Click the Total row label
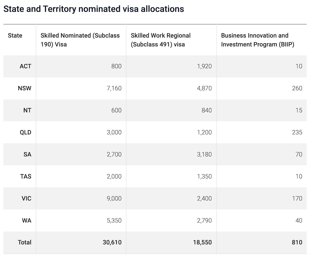313x258 pixels. click(x=25, y=242)
